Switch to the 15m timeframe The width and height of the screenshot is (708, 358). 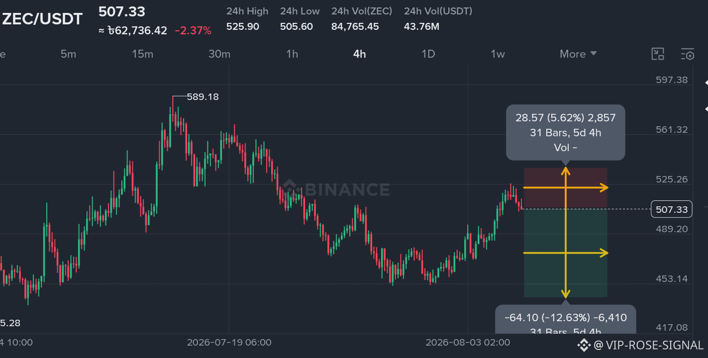142,54
